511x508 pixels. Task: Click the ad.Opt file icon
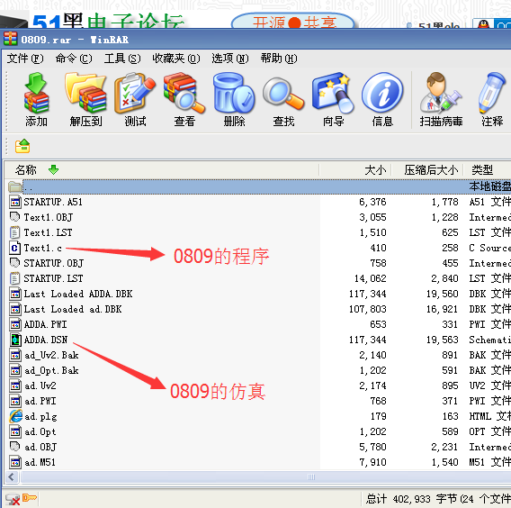(x=14, y=431)
